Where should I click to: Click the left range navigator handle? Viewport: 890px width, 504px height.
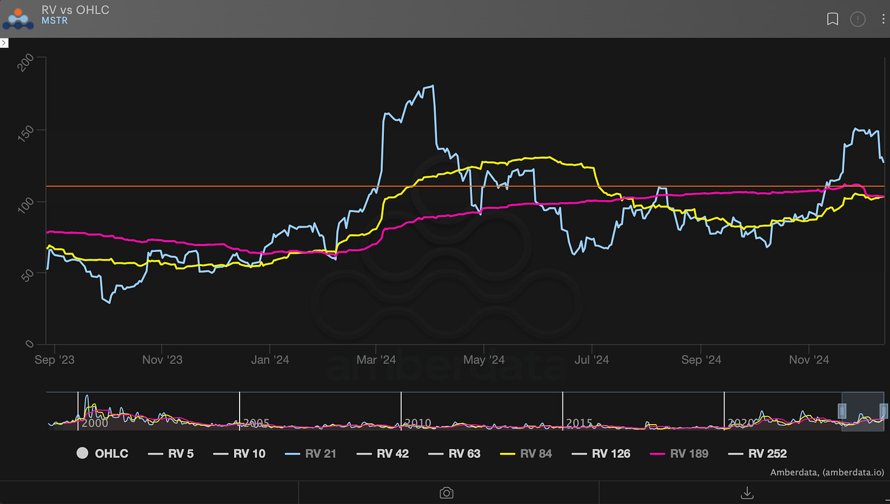pos(842,411)
